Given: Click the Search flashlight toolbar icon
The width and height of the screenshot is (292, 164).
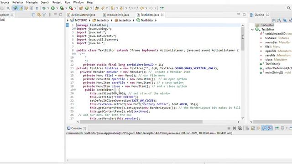Looking at the screenshot, I should (102, 8).
